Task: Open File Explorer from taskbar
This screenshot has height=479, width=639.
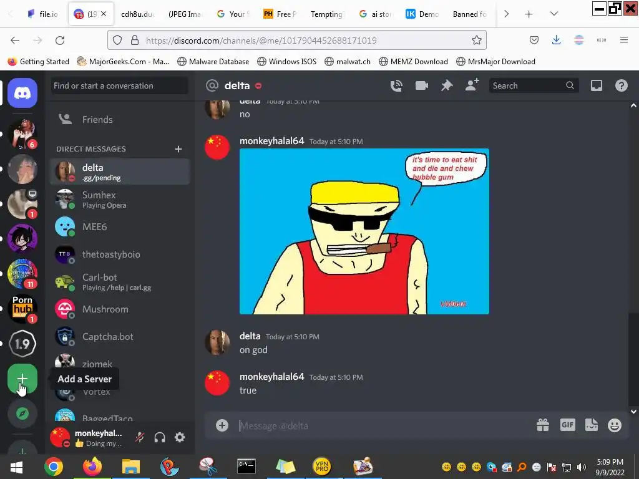Action: (x=131, y=467)
